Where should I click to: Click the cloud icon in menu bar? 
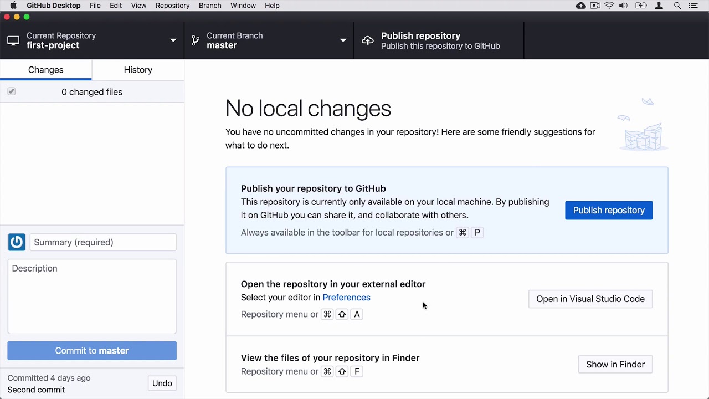(580, 6)
